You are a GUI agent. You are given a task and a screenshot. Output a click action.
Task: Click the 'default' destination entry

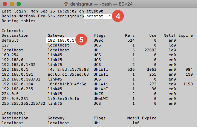coord(10,40)
